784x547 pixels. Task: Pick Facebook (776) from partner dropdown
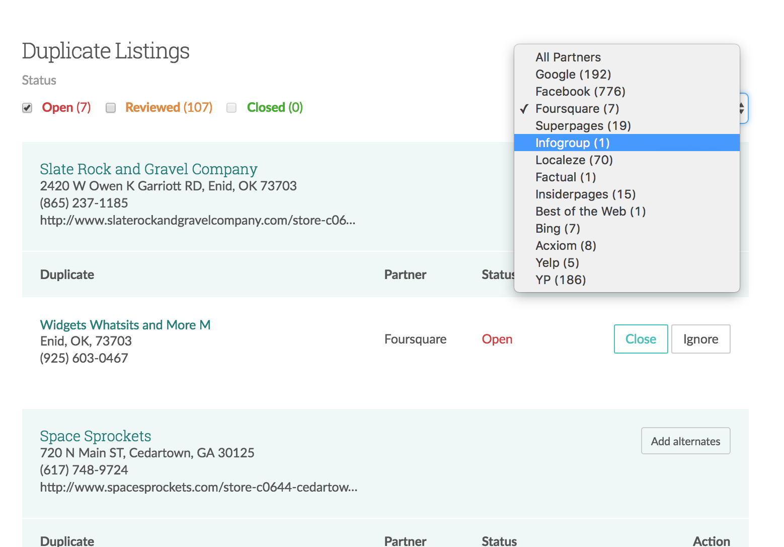580,91
